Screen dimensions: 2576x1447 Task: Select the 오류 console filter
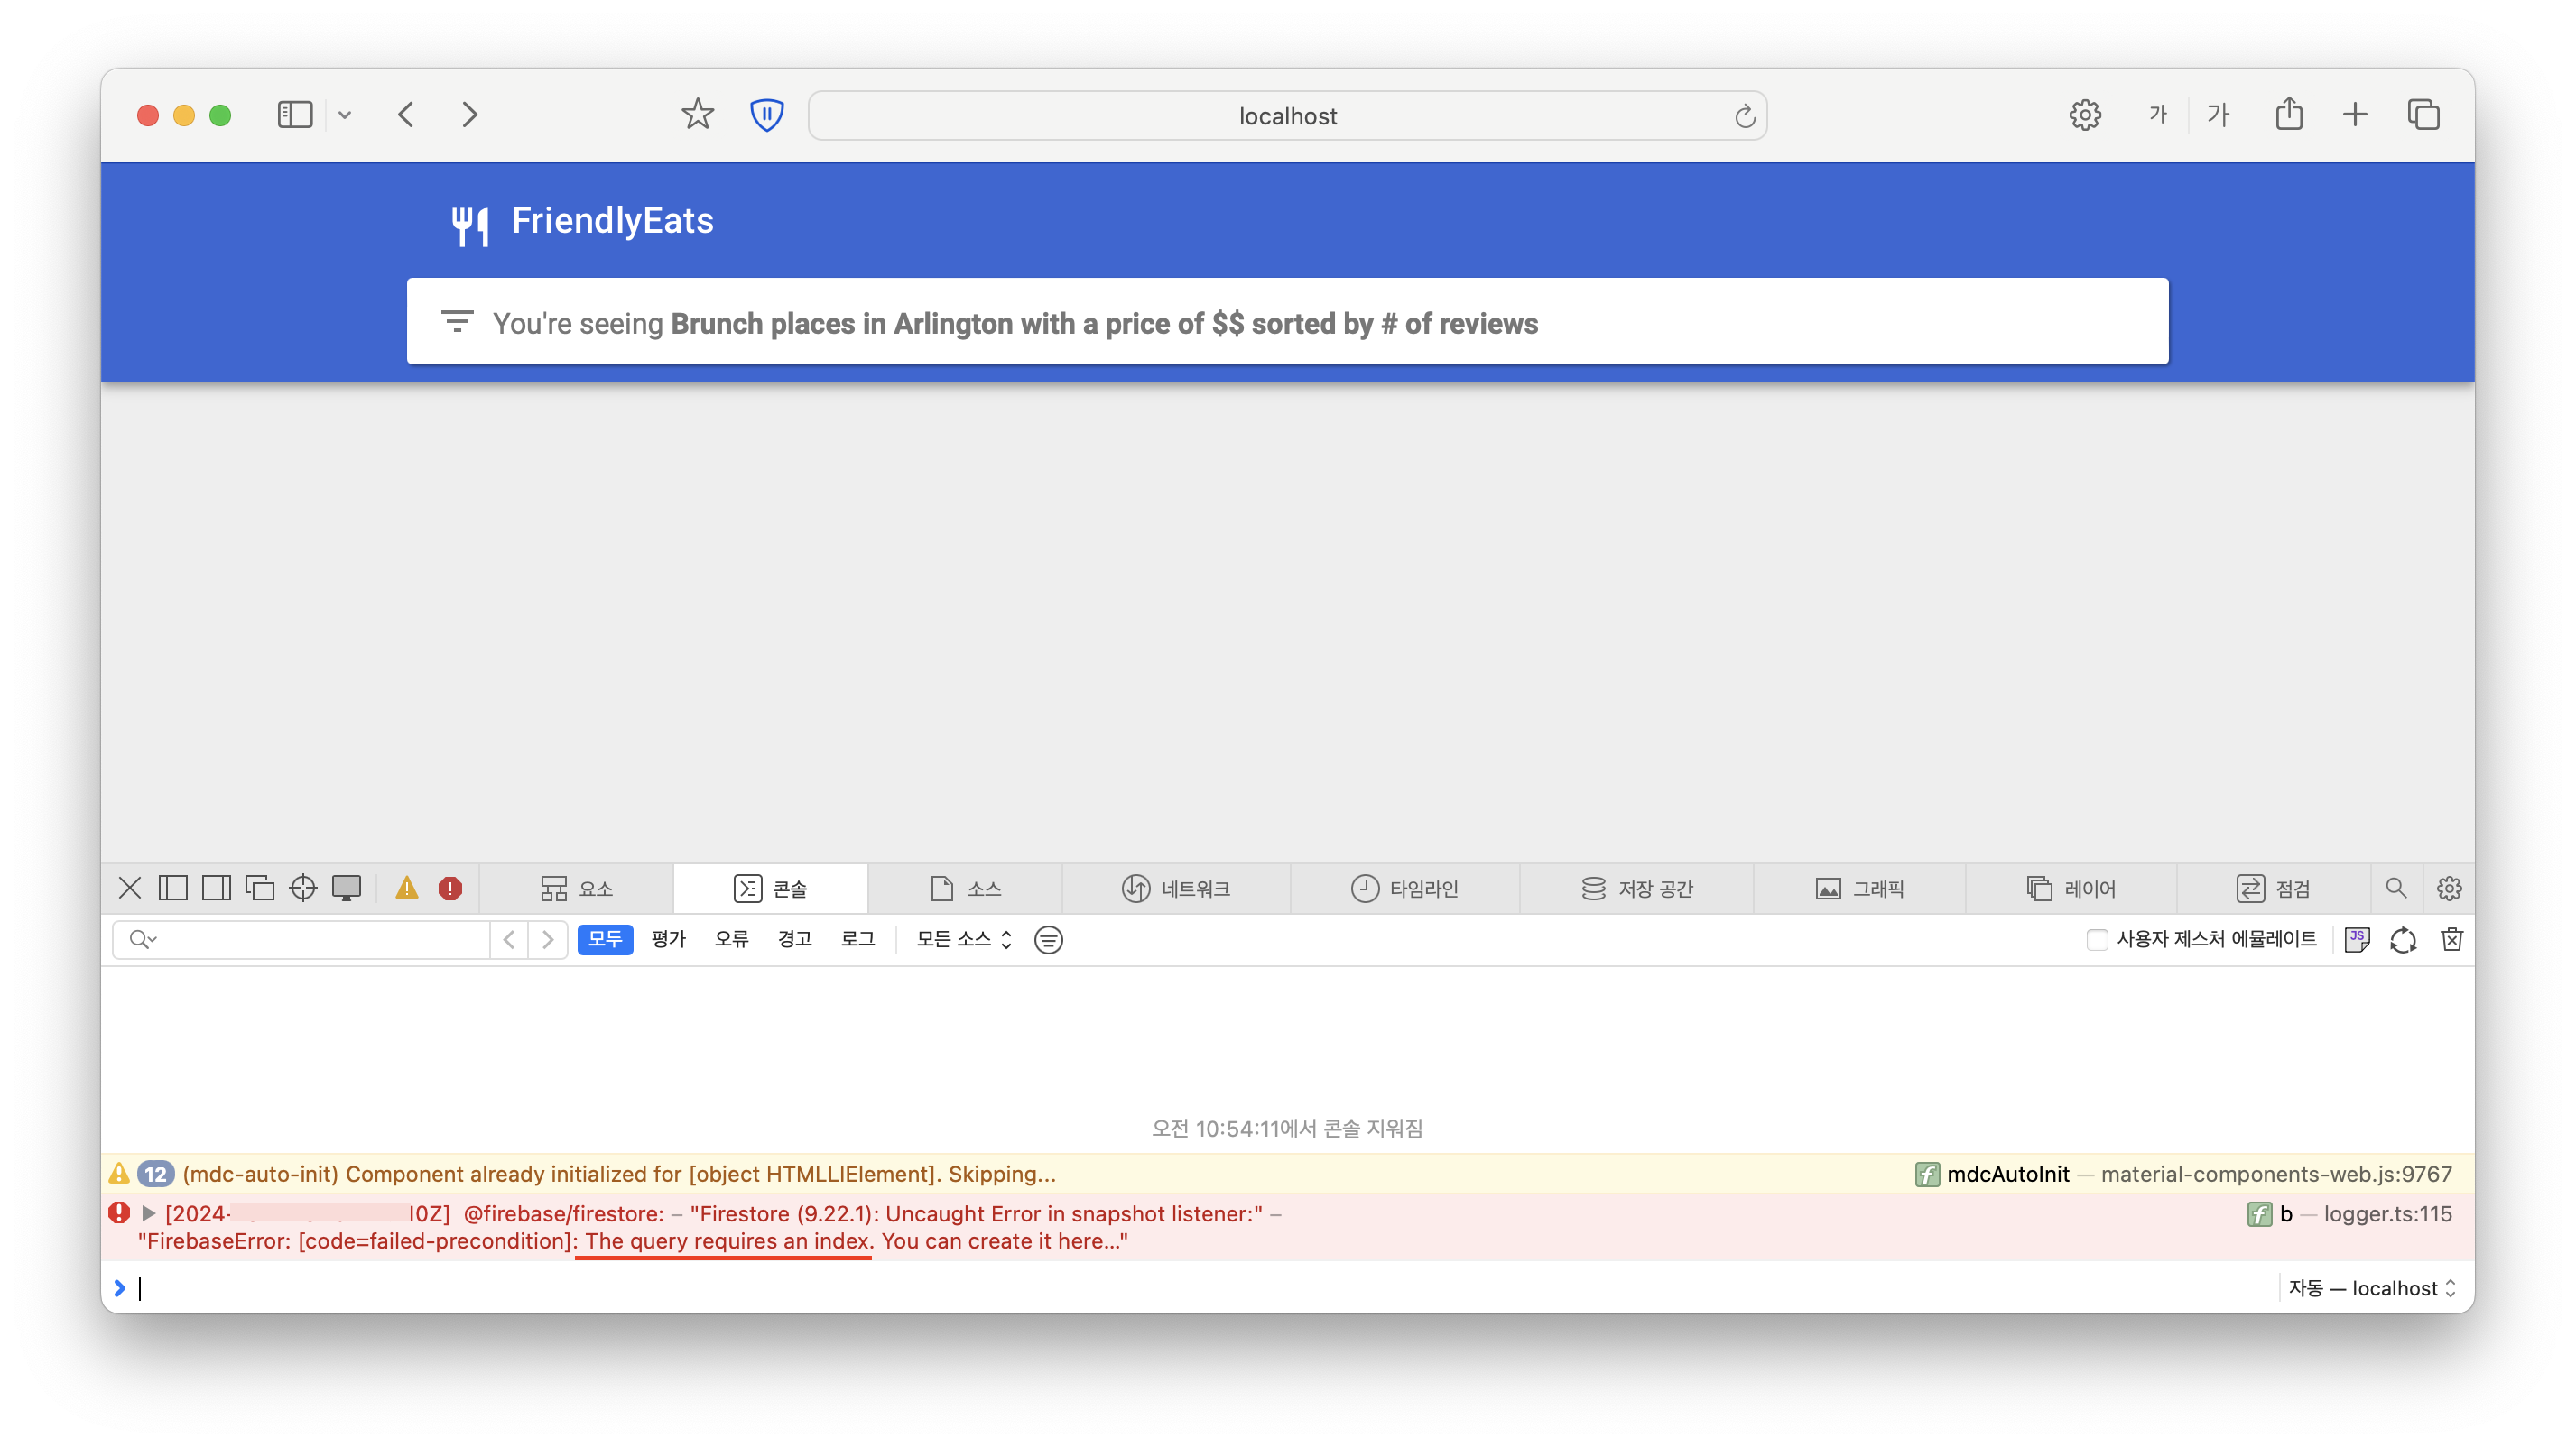click(731, 939)
